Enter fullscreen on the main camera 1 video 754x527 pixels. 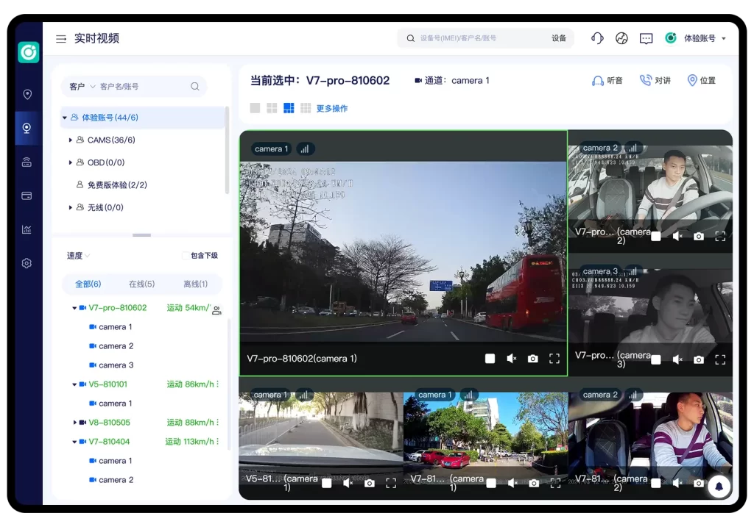[554, 359]
